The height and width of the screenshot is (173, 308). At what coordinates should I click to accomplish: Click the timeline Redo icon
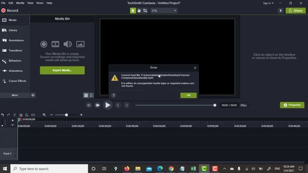(x=9, y=115)
